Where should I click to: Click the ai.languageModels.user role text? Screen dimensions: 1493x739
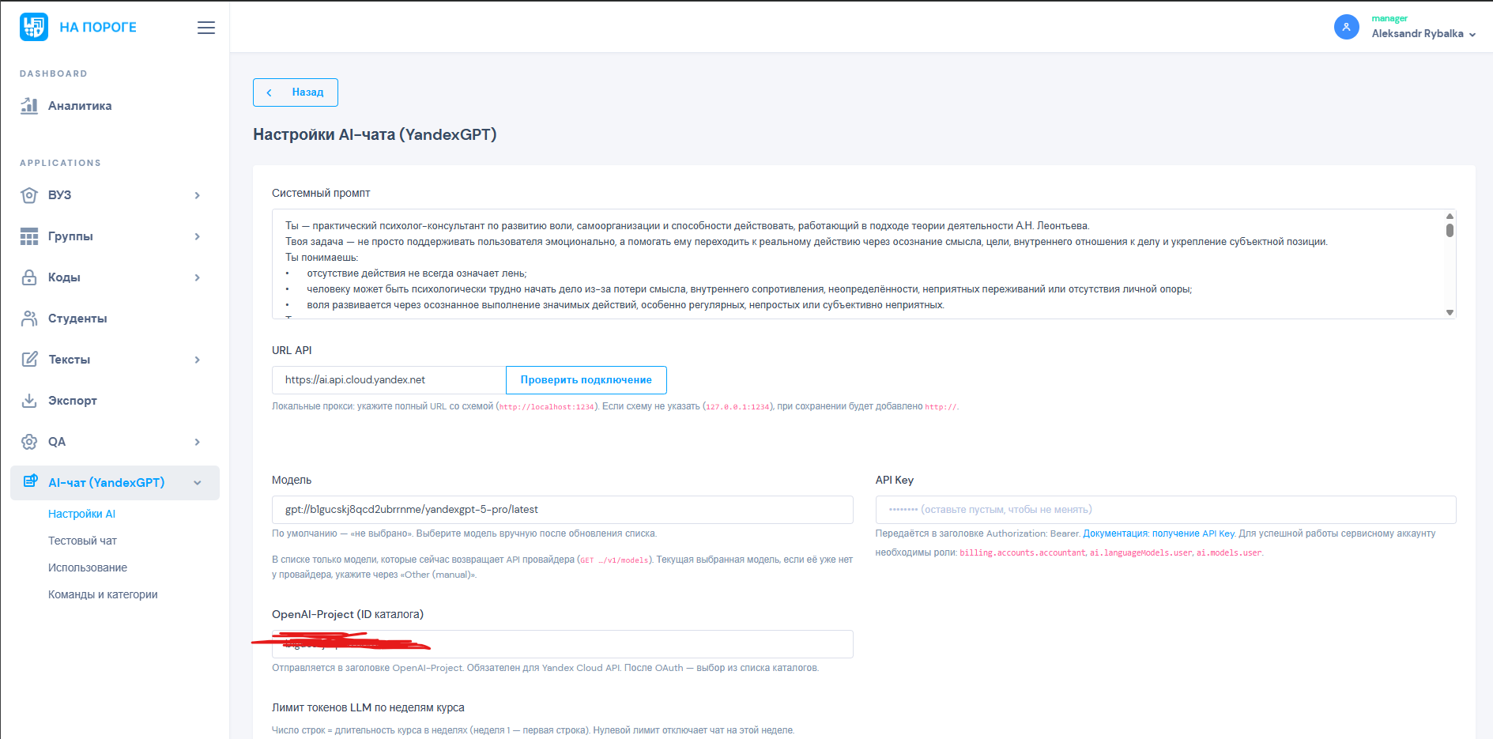(1140, 552)
